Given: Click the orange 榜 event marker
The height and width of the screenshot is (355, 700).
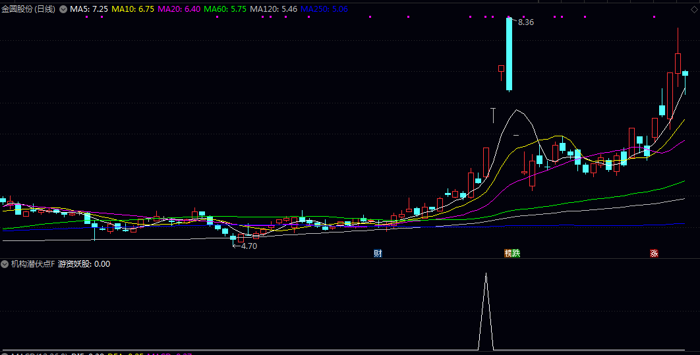Looking at the screenshot, I should (x=508, y=254).
